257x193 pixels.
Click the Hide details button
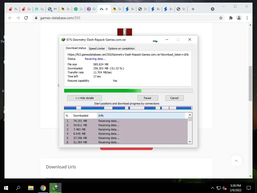point(85,98)
